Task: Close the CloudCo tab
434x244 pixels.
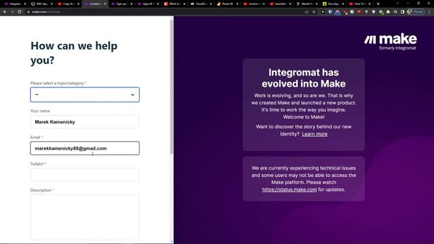Action: coord(211,4)
